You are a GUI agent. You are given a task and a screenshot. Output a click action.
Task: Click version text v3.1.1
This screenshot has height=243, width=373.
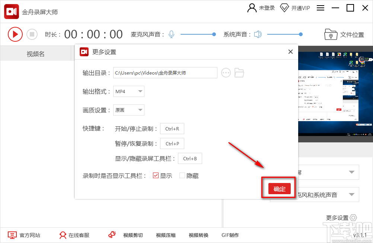pyautogui.click(x=360, y=235)
